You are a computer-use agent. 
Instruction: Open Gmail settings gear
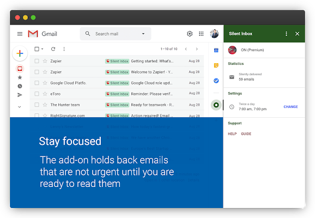190,34
